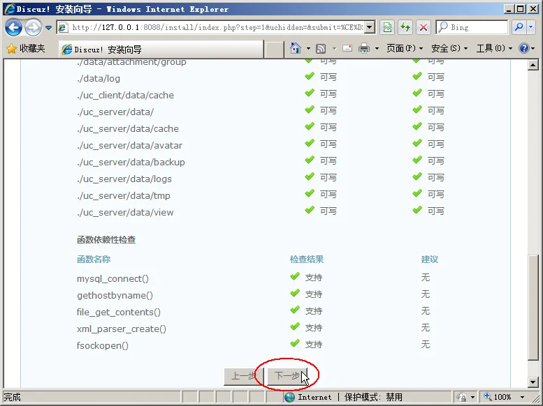Click the Internet zone globe icon
Image resolution: width=543 pixels, height=406 pixels.
point(289,397)
